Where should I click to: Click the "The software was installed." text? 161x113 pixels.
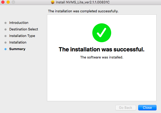[x=101, y=57]
